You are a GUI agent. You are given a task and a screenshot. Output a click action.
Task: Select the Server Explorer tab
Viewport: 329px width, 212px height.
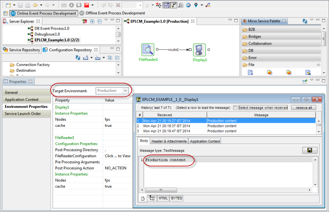pos(22,21)
